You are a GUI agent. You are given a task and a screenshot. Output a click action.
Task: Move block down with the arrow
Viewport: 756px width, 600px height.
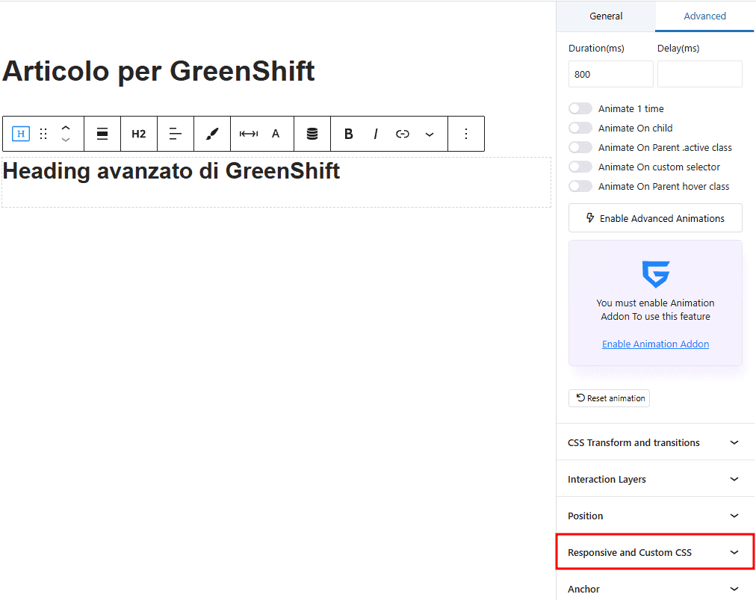tap(66, 140)
